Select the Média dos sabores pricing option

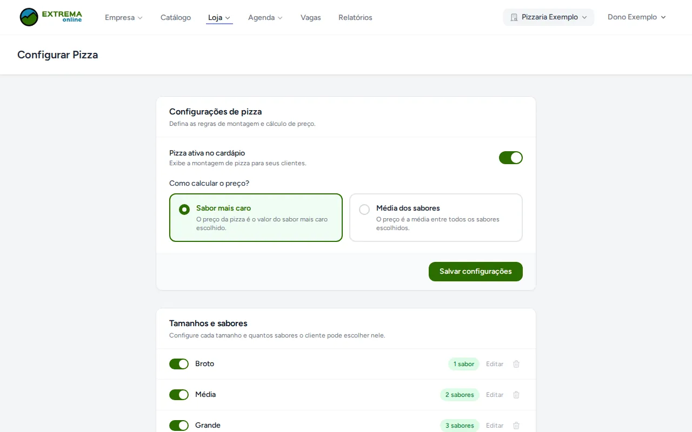[436, 218]
